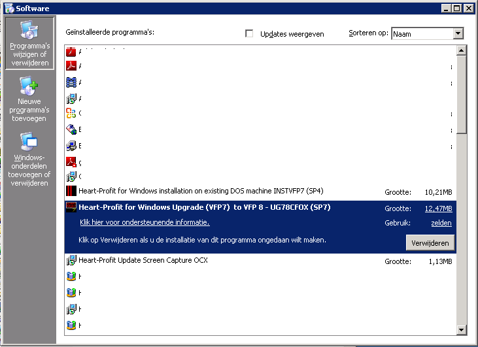478x347 pixels.
Task: Click the program list scrollbar thumb
Action: coord(461,95)
